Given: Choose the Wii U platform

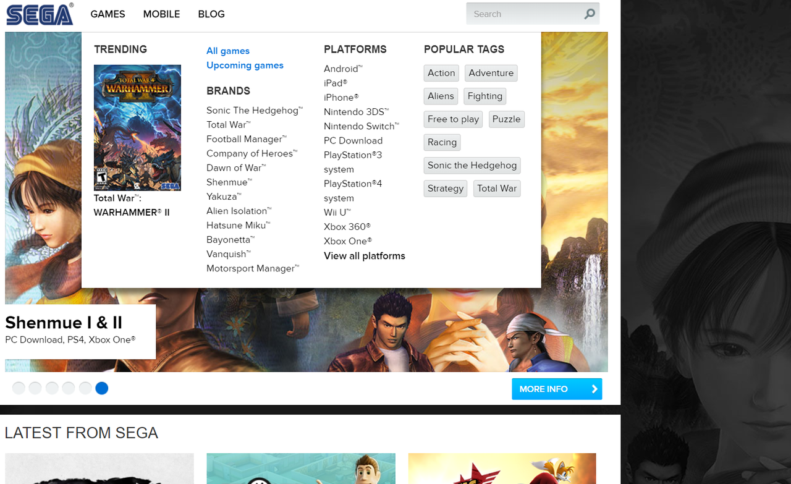Looking at the screenshot, I should pos(337,212).
